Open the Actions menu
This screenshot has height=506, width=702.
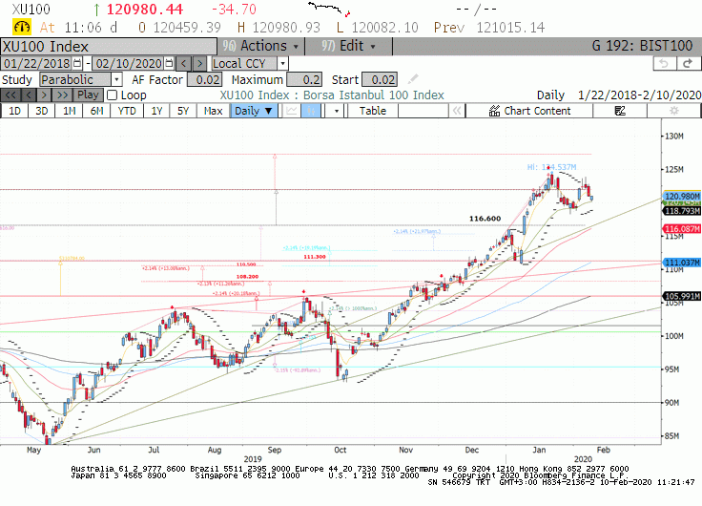coord(261,46)
